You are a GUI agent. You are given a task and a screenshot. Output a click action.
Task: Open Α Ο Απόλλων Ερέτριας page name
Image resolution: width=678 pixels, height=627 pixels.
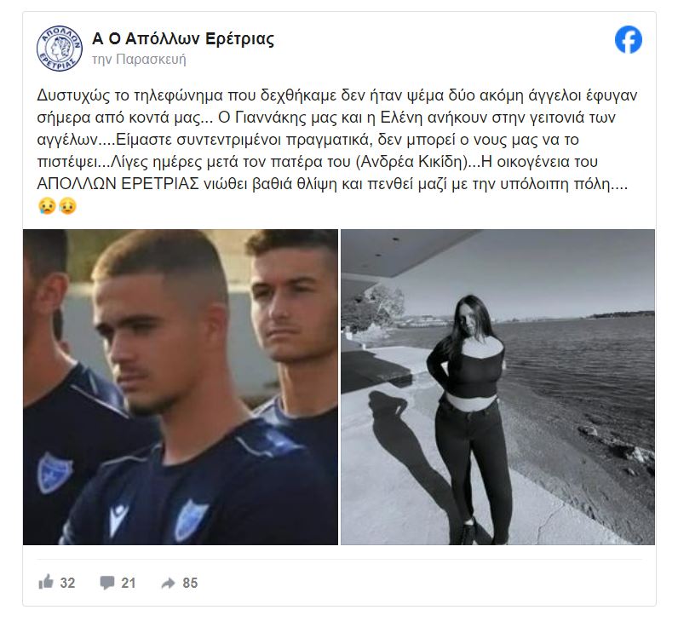[183, 39]
